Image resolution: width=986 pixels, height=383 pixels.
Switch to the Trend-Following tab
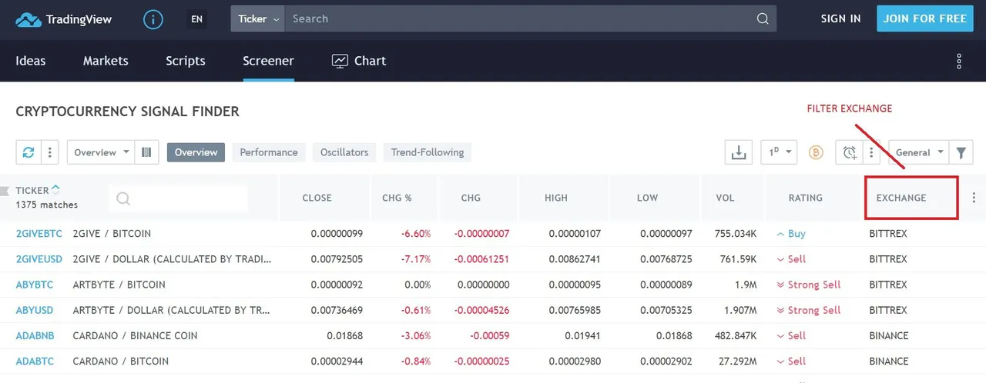point(428,152)
